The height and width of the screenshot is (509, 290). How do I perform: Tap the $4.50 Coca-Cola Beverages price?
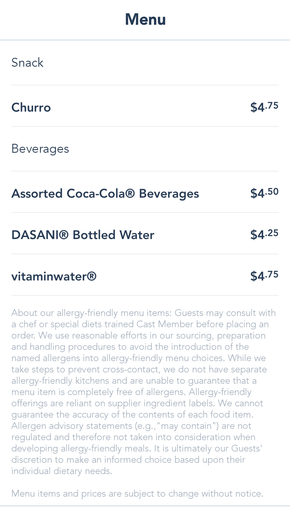point(264,193)
